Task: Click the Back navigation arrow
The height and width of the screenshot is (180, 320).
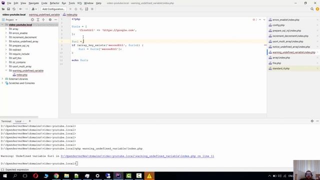Action: coord(20,9)
